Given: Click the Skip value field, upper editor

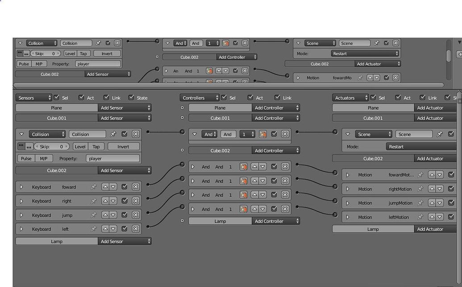Looking at the screenshot, I should tap(46, 54).
